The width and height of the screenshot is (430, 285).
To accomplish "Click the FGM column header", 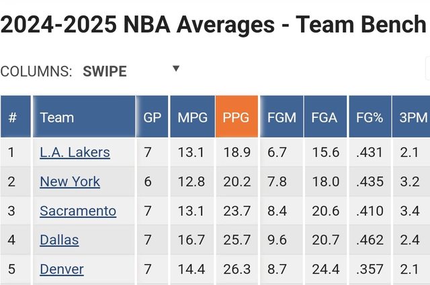I will 282,117.
